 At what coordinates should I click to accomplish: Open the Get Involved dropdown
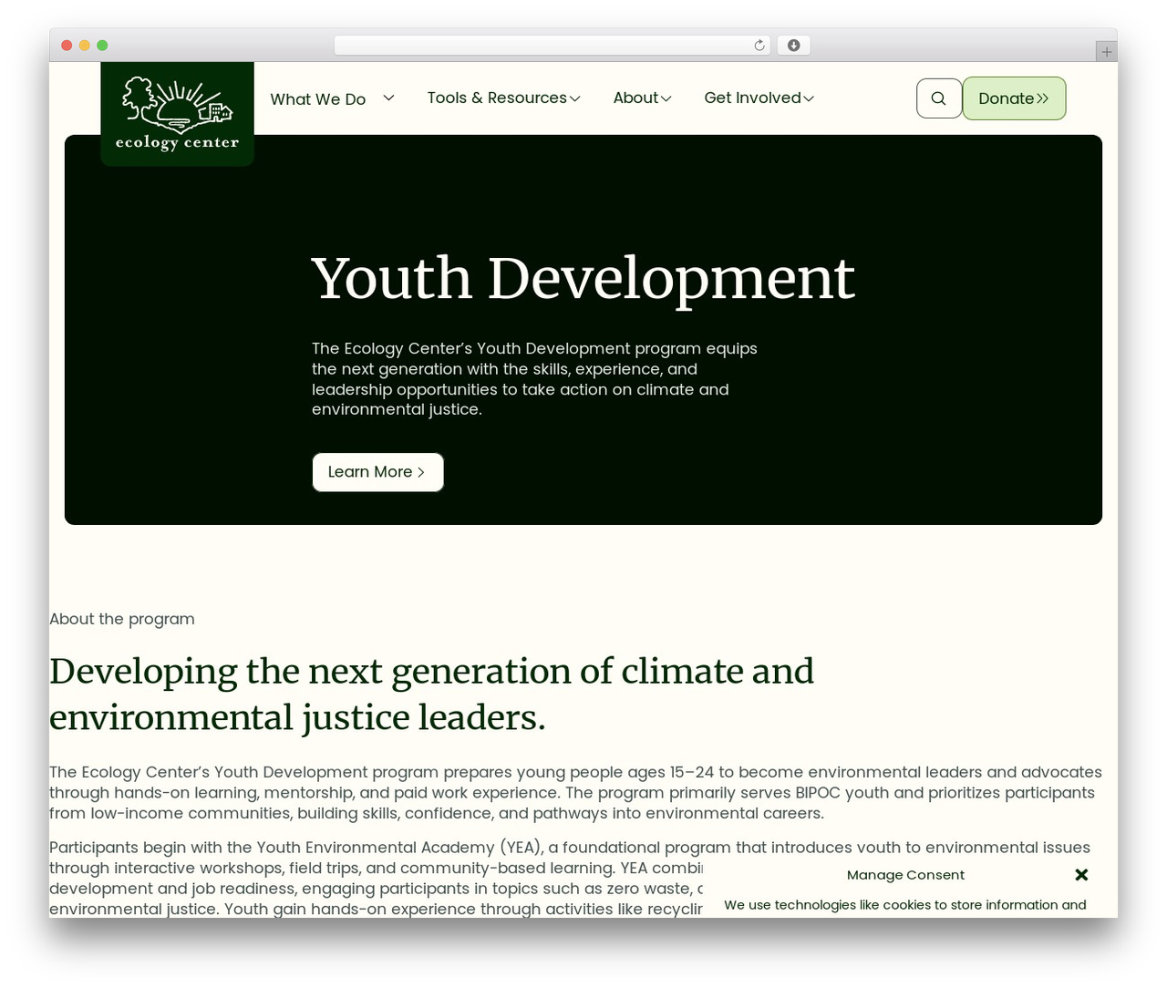point(759,98)
